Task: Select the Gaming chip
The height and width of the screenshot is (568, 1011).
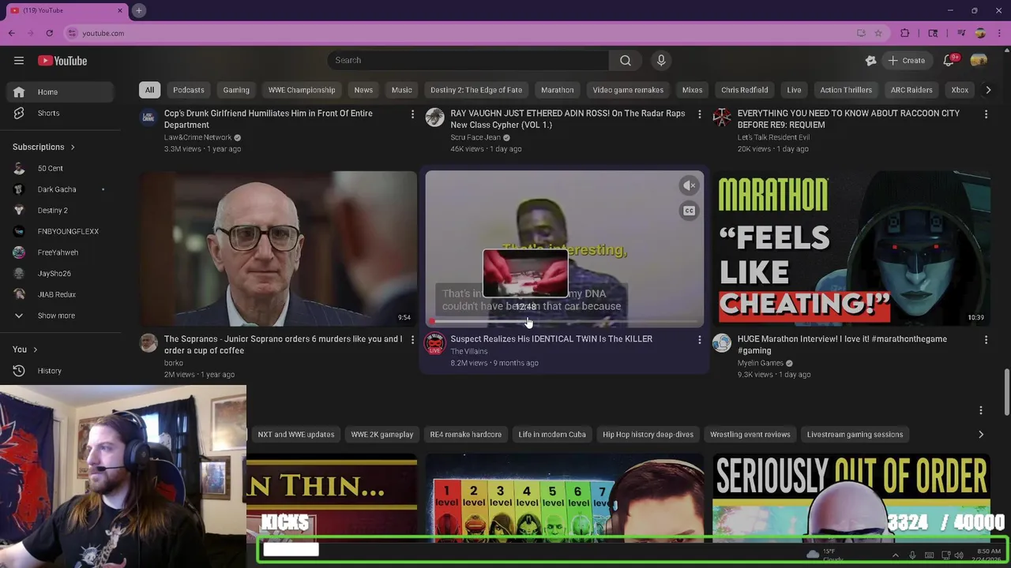Action: (x=236, y=90)
